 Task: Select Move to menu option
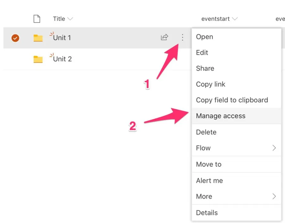[x=209, y=164]
